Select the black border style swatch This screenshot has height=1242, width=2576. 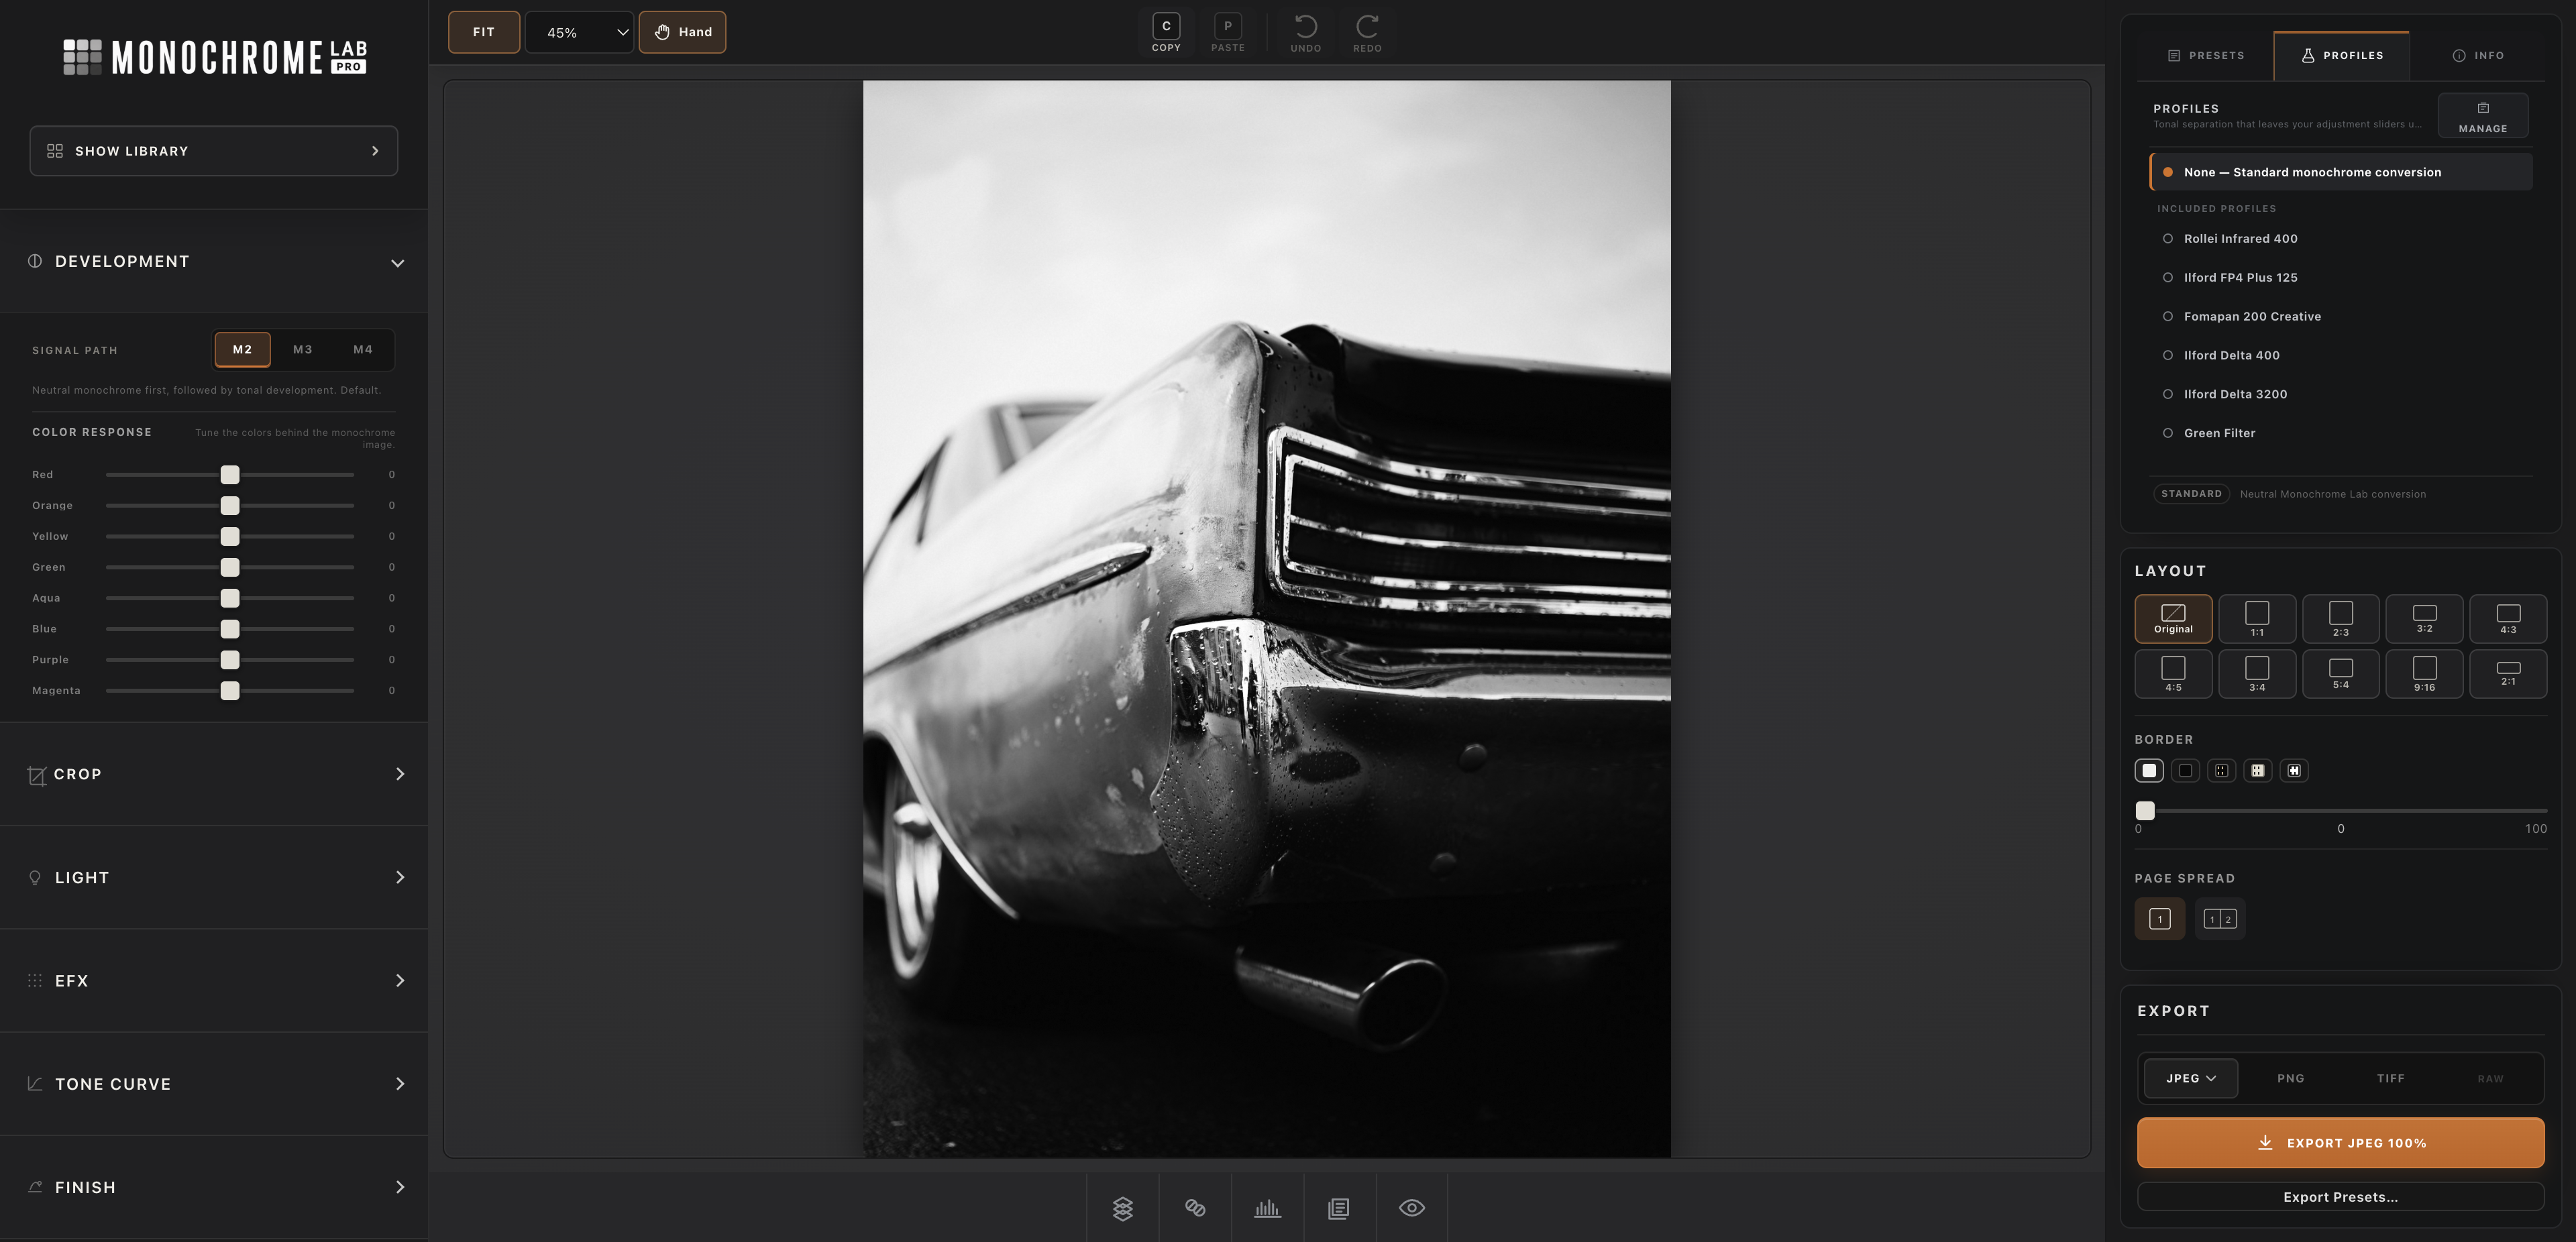click(2185, 770)
